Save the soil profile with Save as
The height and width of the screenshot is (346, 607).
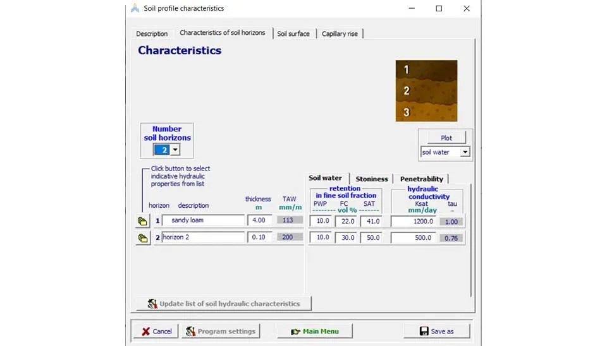(x=436, y=331)
